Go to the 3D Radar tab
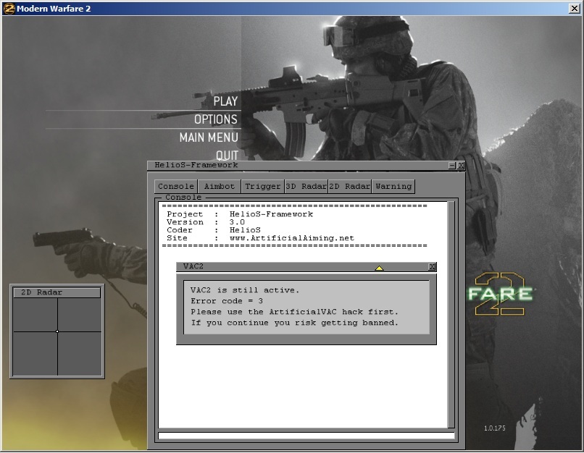The width and height of the screenshot is (584, 453). pyautogui.click(x=306, y=186)
